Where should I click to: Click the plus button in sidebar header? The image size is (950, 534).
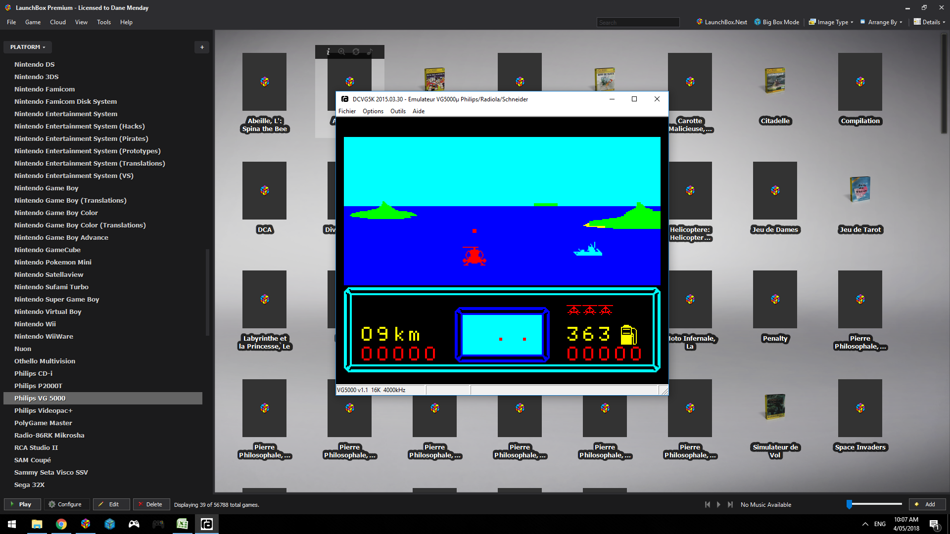202,47
